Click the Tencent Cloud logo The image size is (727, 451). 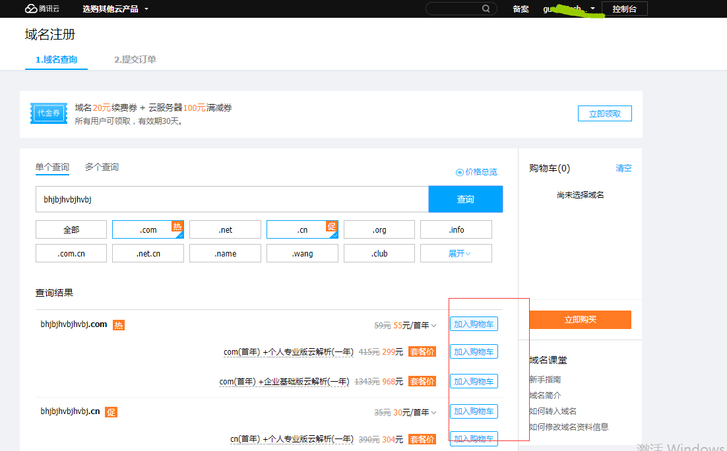pyautogui.click(x=42, y=9)
